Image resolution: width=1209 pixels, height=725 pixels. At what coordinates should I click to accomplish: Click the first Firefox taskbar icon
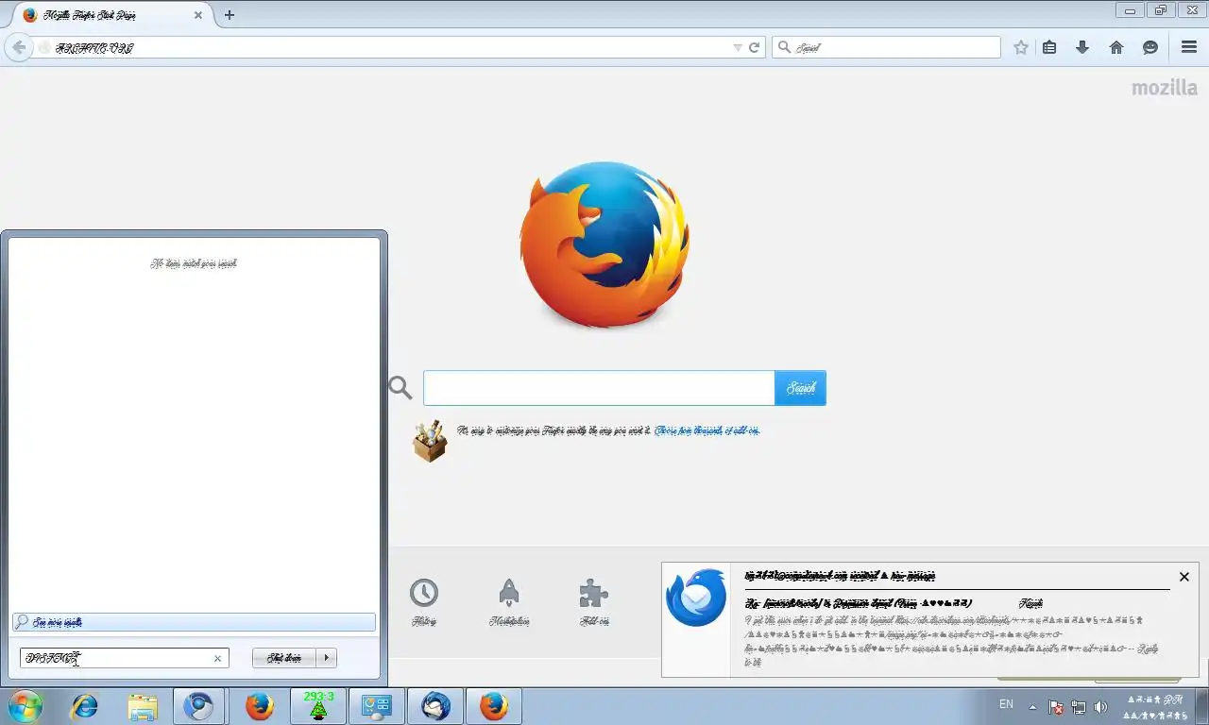pos(259,706)
